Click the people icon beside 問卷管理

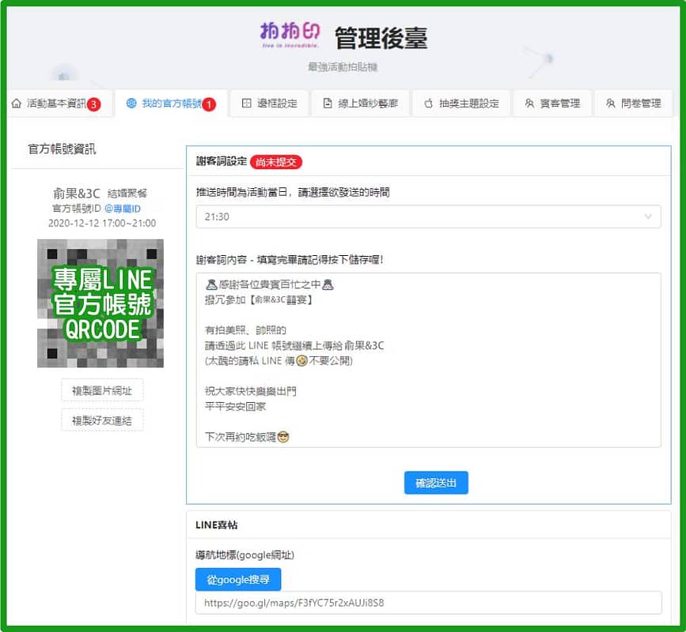pos(610,103)
